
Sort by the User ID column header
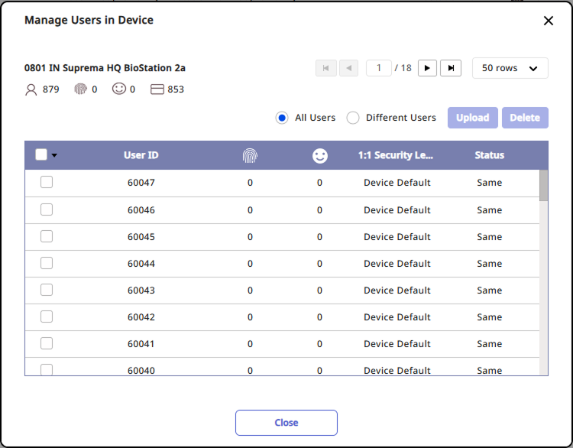click(x=141, y=155)
